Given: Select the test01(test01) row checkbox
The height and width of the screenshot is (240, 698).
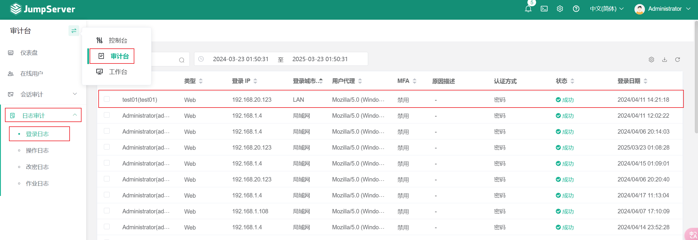Looking at the screenshot, I should point(107,99).
